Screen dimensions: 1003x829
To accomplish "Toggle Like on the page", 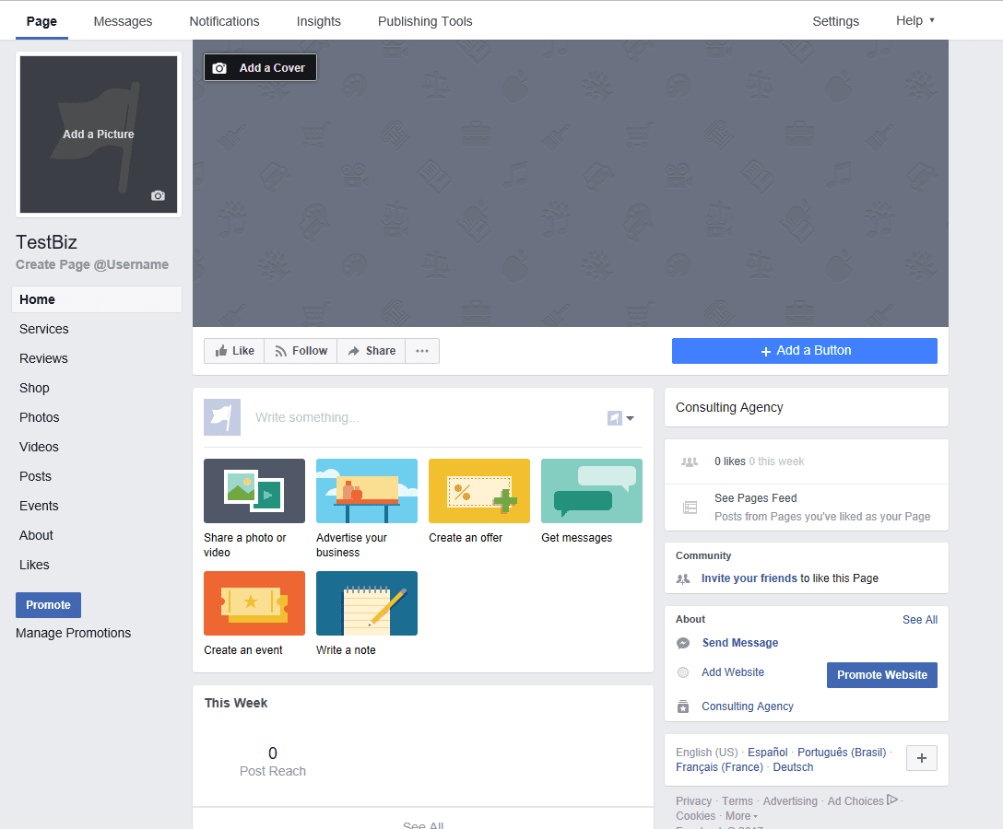I will click(234, 351).
